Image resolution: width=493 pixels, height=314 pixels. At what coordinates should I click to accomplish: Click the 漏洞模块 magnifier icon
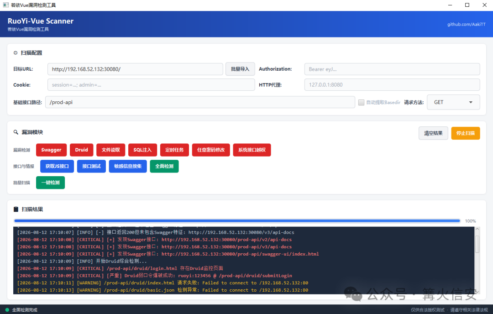pyautogui.click(x=16, y=132)
